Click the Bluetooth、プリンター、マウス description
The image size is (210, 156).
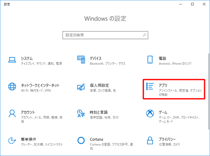(x=108, y=64)
